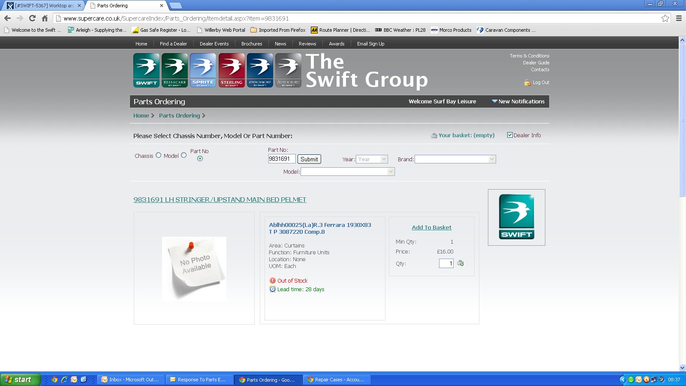Open the 9831691 LH Stringer product title link
The height and width of the screenshot is (386, 686).
[220, 200]
